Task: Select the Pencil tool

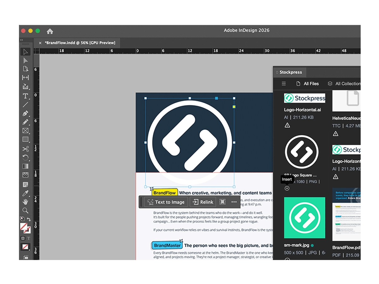Action: tap(26, 122)
